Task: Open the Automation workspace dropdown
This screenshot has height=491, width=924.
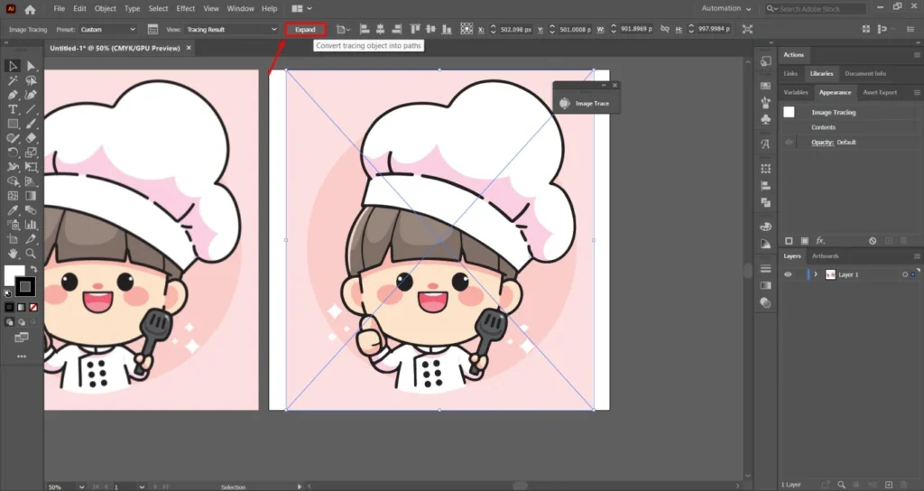Action: click(726, 9)
